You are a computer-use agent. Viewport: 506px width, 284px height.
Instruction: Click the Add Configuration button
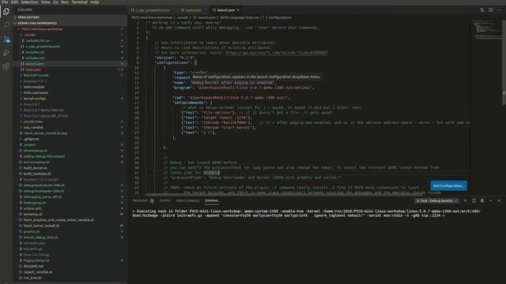point(448,186)
